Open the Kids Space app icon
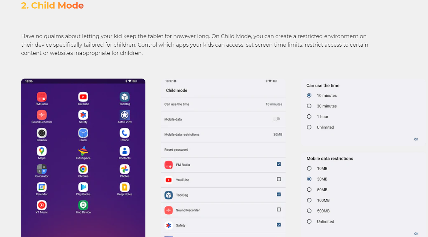Screen dimensions: 428x237 coord(83,151)
